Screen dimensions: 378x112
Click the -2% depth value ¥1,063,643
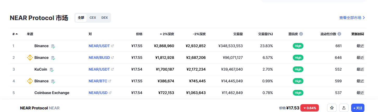196,93
